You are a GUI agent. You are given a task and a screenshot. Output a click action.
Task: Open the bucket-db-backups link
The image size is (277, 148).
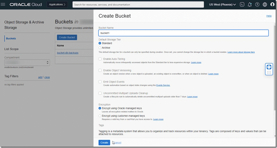click(x=68, y=53)
